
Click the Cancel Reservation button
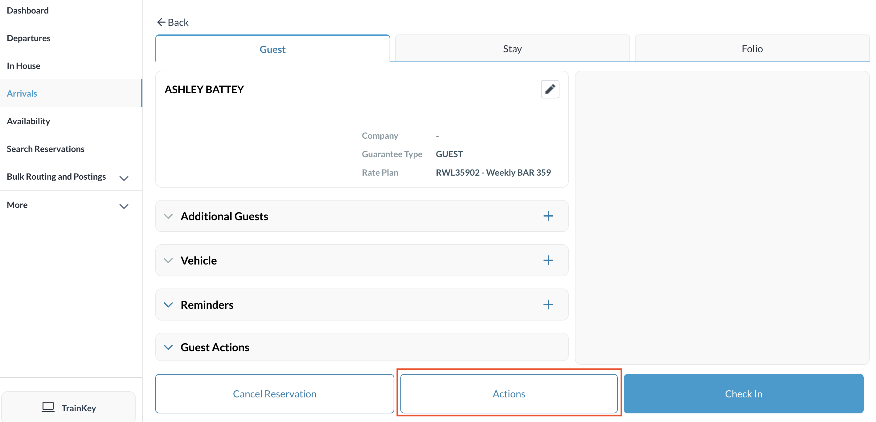point(274,393)
